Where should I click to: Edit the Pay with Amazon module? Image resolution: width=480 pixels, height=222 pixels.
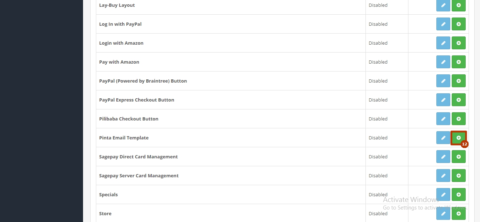tap(443, 62)
